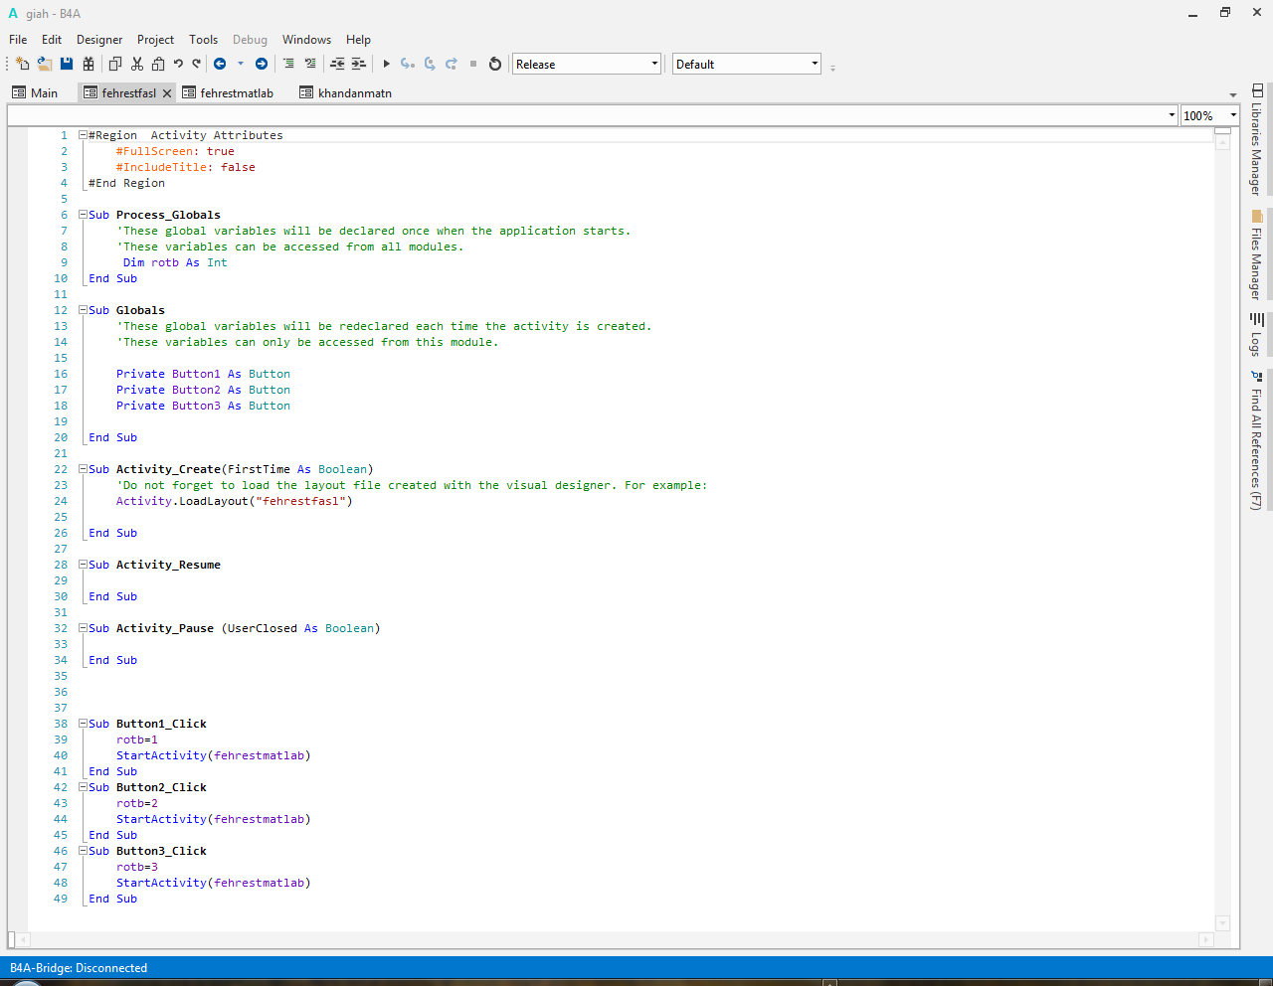The image size is (1273, 986).
Task: Collapse the Button1_Click sub block
Action: pos(84,724)
